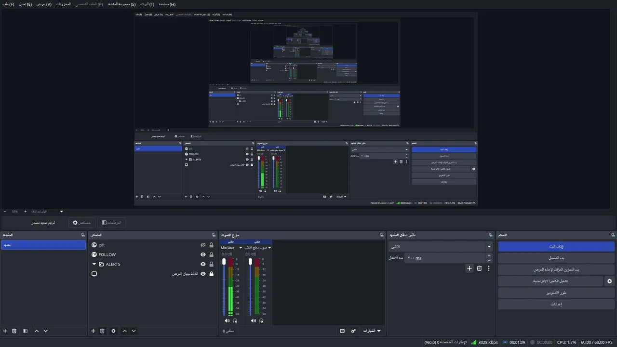This screenshot has width=617, height=347.
Task: Open Mic/Aux channel dropdown arrow
Action: (x=241, y=248)
